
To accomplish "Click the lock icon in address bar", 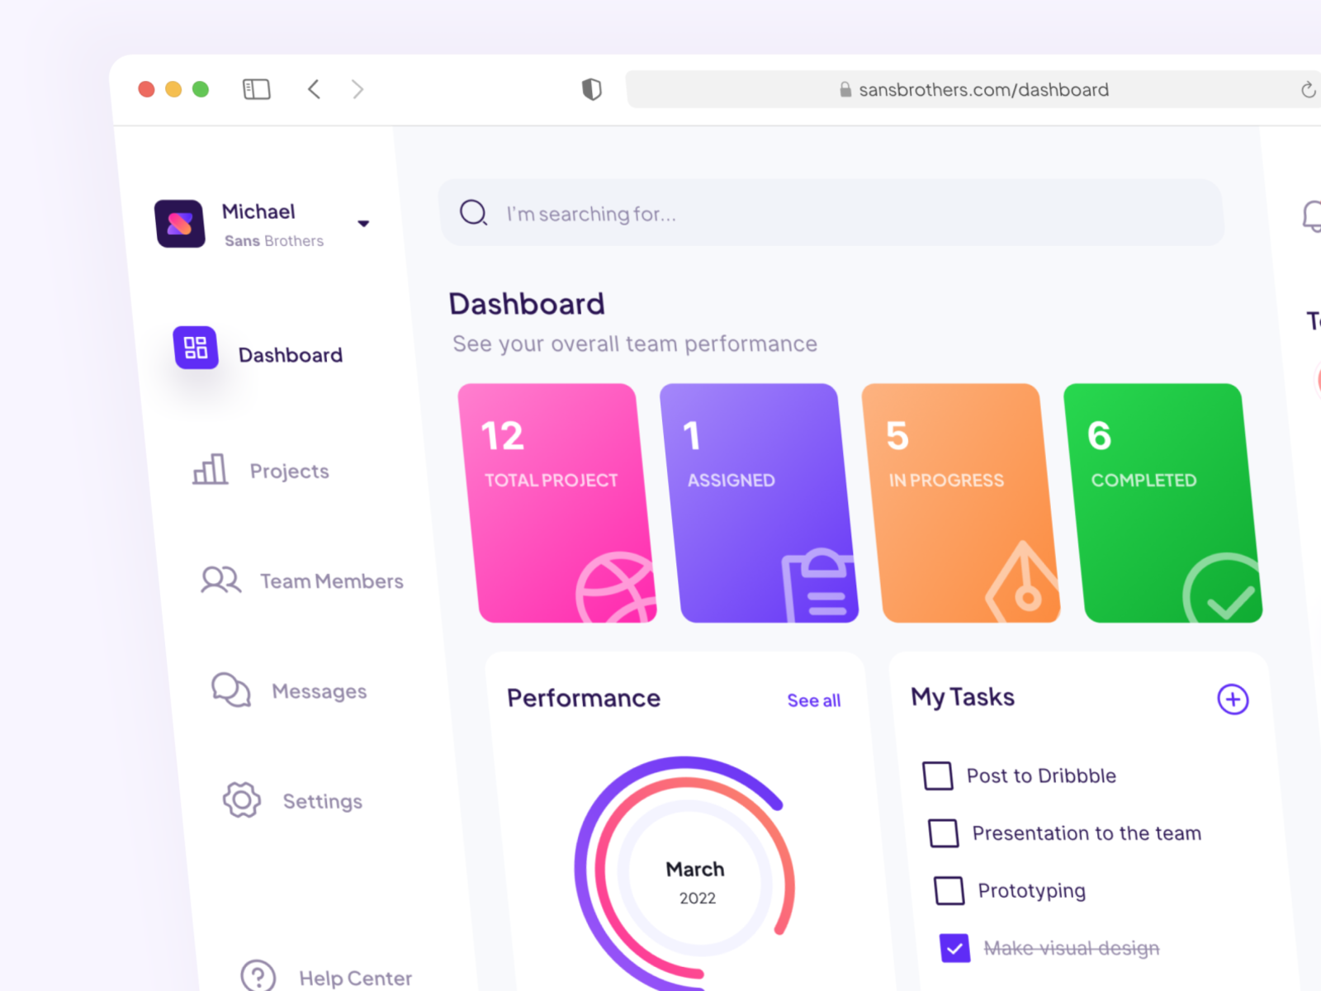I will [x=845, y=89].
